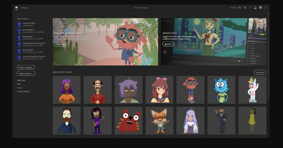The height and width of the screenshot is (148, 283).
Task: Click the Leonard Project title text
Action: click(141, 8)
